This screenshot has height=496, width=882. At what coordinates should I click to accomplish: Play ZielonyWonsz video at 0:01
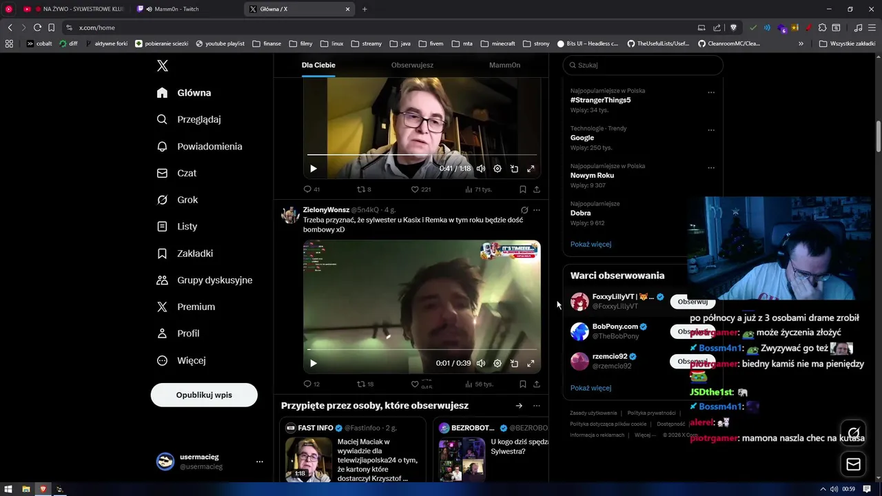(x=314, y=363)
